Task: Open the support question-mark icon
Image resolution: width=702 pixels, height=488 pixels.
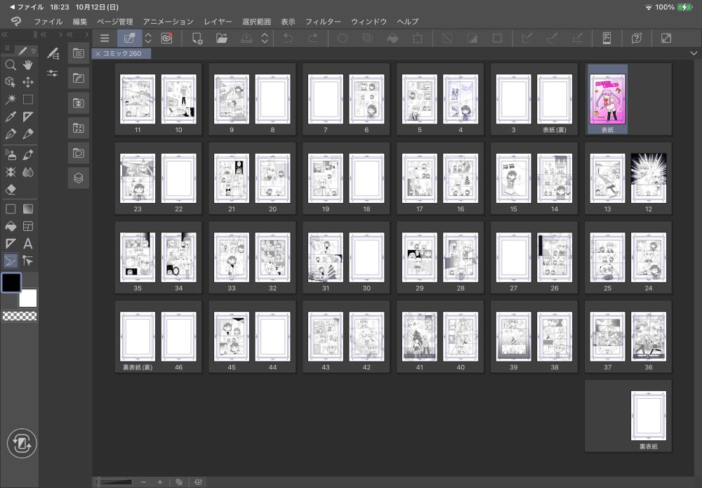Action: (x=636, y=38)
